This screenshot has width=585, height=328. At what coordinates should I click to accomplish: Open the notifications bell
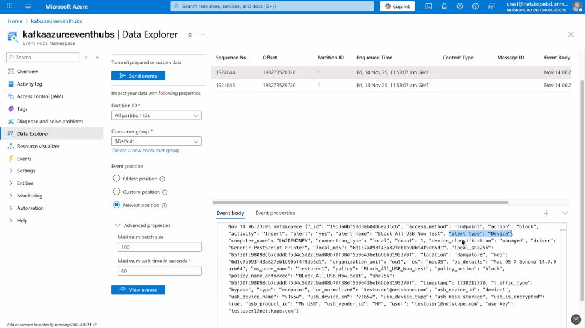444,6
